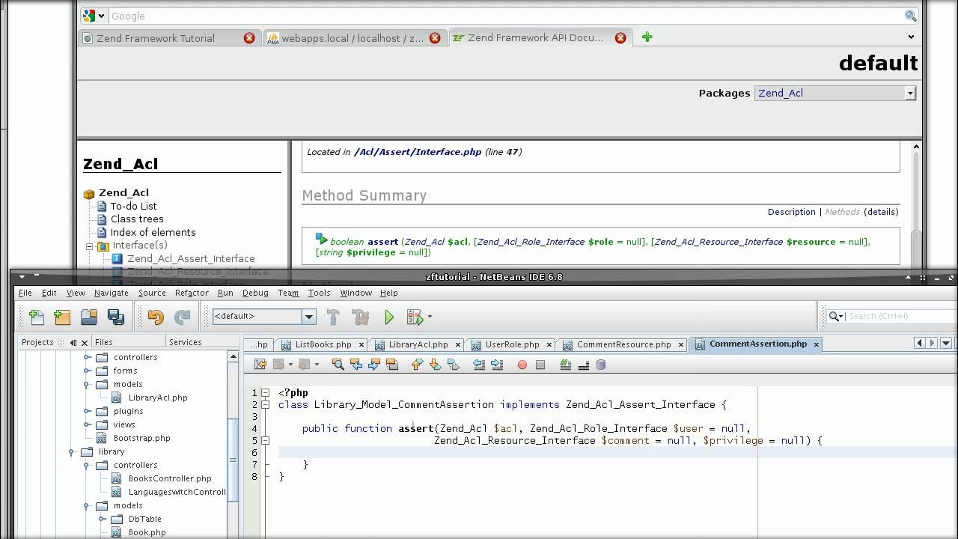Click Find Next Occurrence icon
The image size is (958, 539).
pyautogui.click(x=373, y=365)
